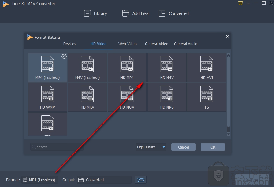Switch to the General Video tab

tap(157, 44)
